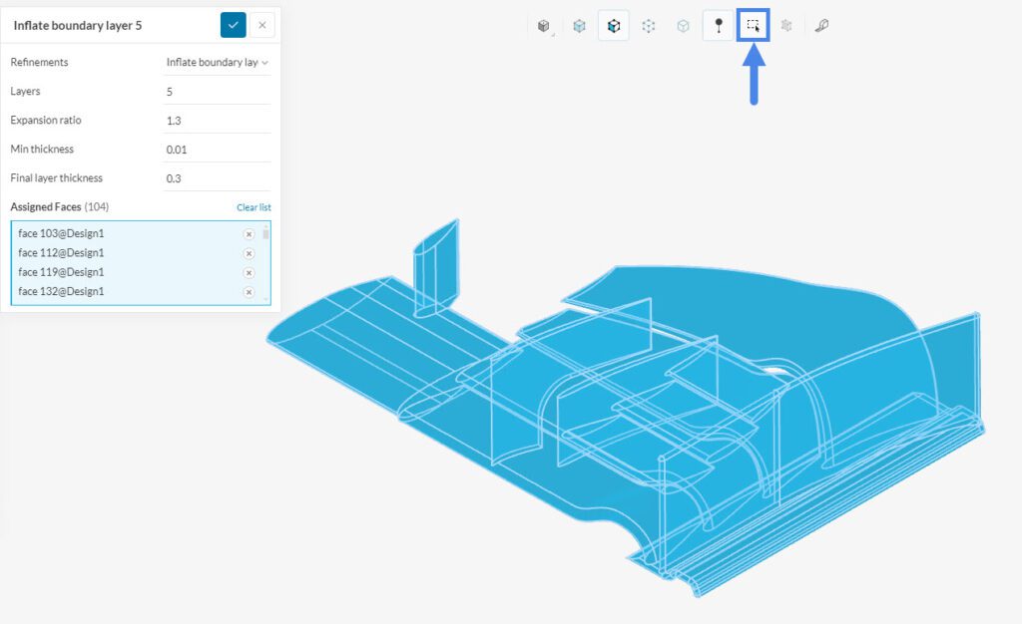Viewport: 1022px width, 624px height.
Task: Remove face 103@Design1 from assigned faces
Action: click(248, 233)
